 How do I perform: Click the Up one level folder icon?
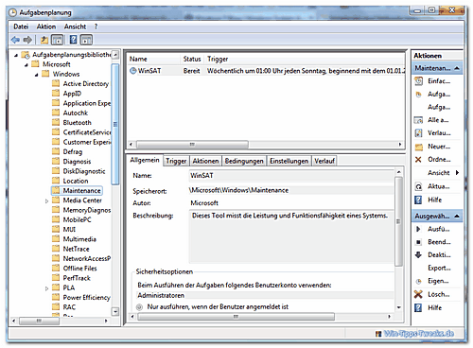(x=44, y=40)
